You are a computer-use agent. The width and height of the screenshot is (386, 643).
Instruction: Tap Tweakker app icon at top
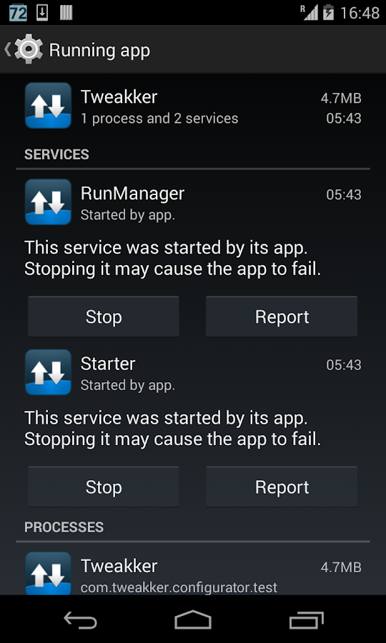pyautogui.click(x=48, y=106)
